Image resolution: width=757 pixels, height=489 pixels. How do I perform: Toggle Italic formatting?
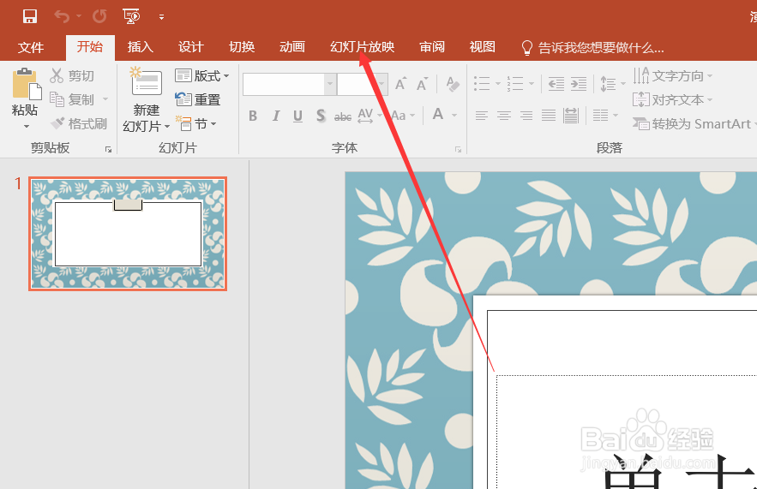276,116
